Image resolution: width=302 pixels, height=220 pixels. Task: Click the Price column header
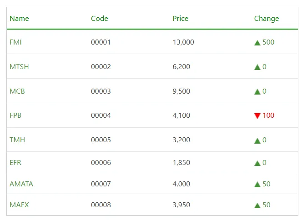point(181,19)
